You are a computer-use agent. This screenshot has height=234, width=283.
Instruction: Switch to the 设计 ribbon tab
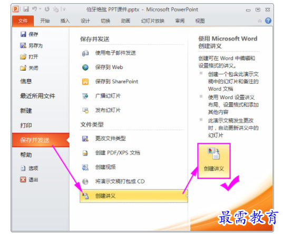85,21
